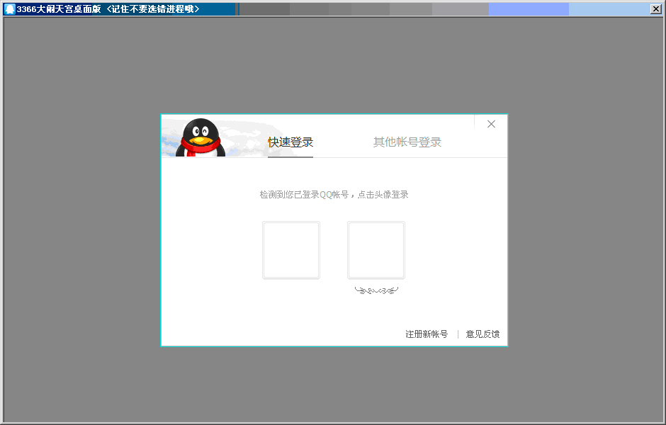Select the first blank account avatar
The height and width of the screenshot is (425, 666).
tap(291, 250)
